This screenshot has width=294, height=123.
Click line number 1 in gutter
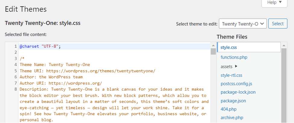[x=16, y=46]
